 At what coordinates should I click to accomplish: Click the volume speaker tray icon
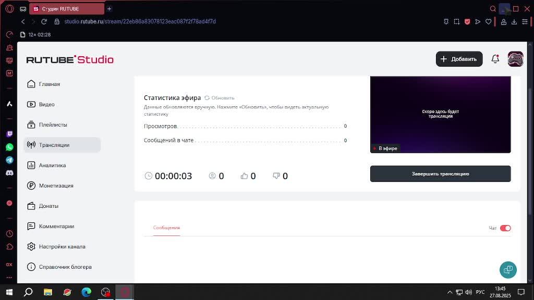tap(469, 292)
